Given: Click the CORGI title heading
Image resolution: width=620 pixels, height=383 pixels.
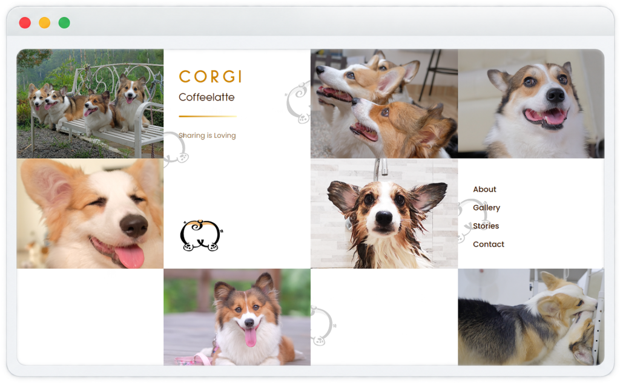Looking at the screenshot, I should [x=210, y=77].
